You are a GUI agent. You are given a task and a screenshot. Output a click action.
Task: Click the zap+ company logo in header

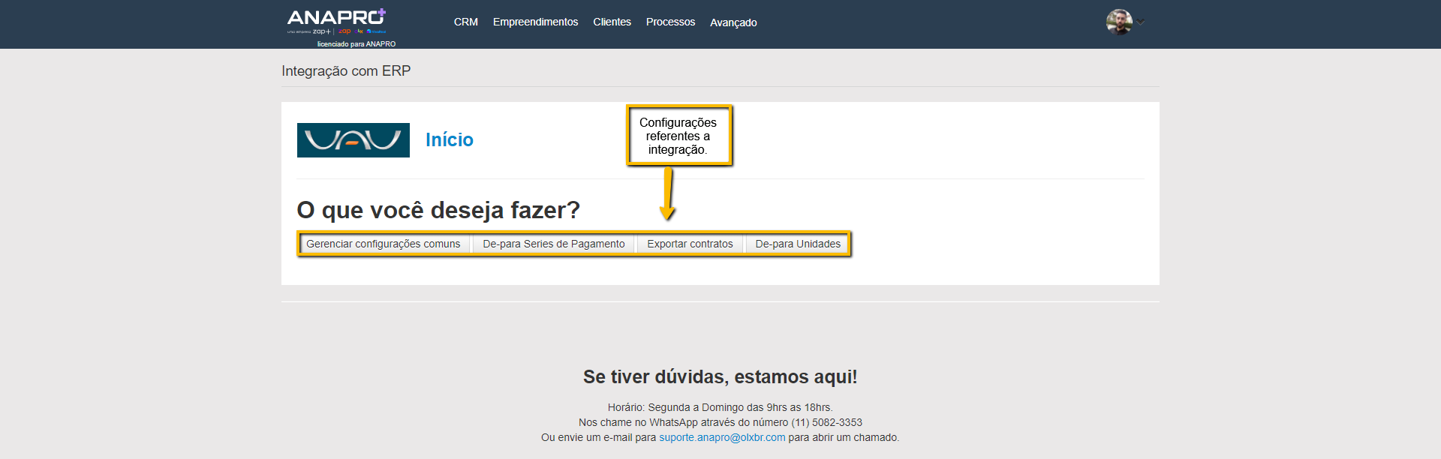321,31
